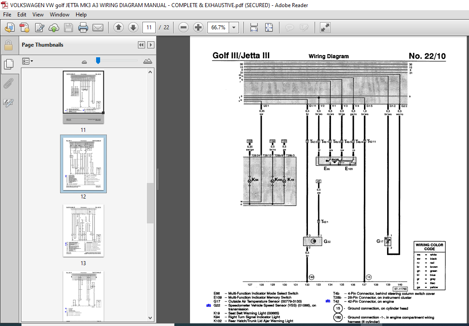Image resolution: width=469 pixels, height=326 pixels.
Task: Click the highlight text icon
Action: click(x=304, y=28)
